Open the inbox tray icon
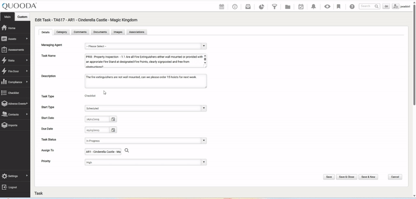Viewport: 416px width, 199px height. (248, 7)
